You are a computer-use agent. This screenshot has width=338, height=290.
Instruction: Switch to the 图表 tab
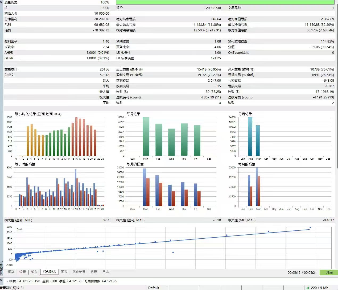64,272
